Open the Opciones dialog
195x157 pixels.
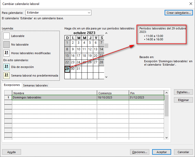tap(140, 152)
